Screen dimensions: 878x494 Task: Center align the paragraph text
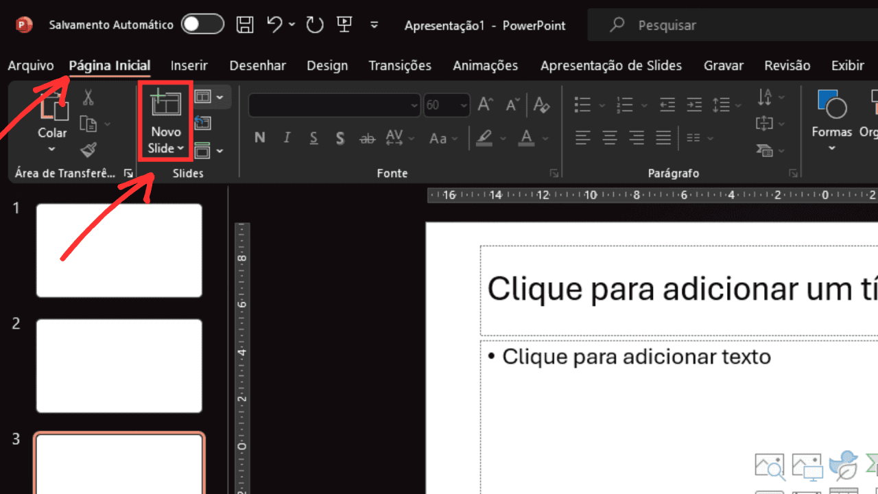609,137
